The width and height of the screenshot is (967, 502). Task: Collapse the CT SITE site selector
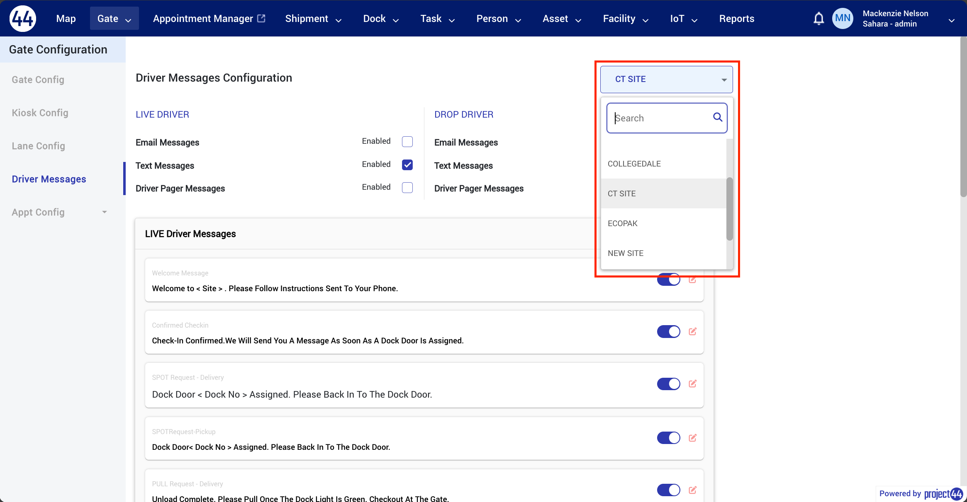tap(666, 80)
